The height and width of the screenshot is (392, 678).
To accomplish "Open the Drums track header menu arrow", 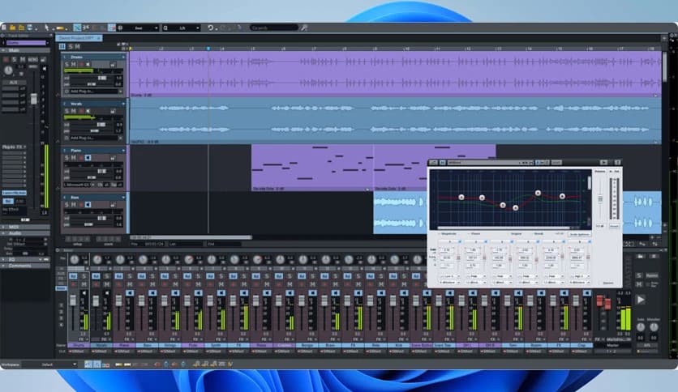I will [x=123, y=57].
